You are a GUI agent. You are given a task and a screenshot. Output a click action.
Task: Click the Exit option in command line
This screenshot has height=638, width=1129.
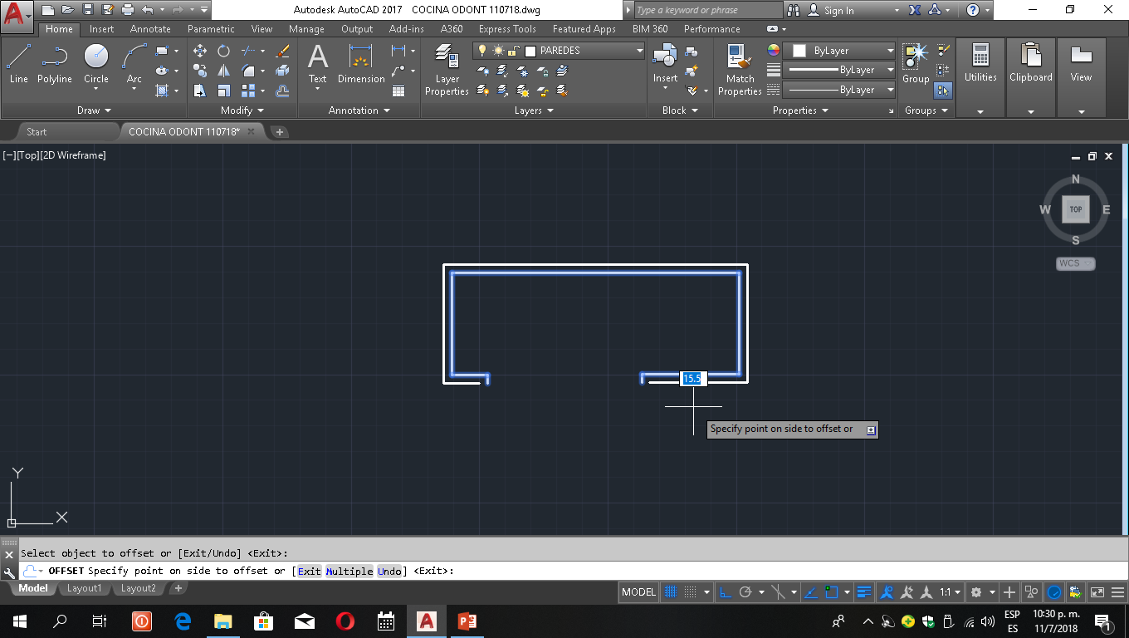click(x=309, y=571)
